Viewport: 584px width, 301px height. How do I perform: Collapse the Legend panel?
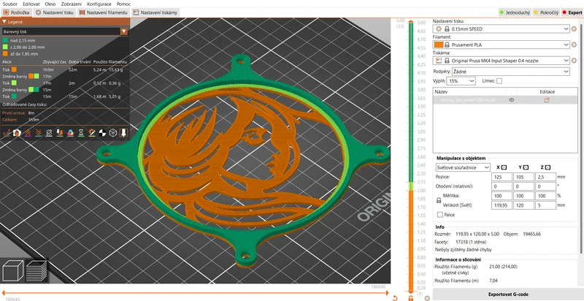tap(4, 22)
